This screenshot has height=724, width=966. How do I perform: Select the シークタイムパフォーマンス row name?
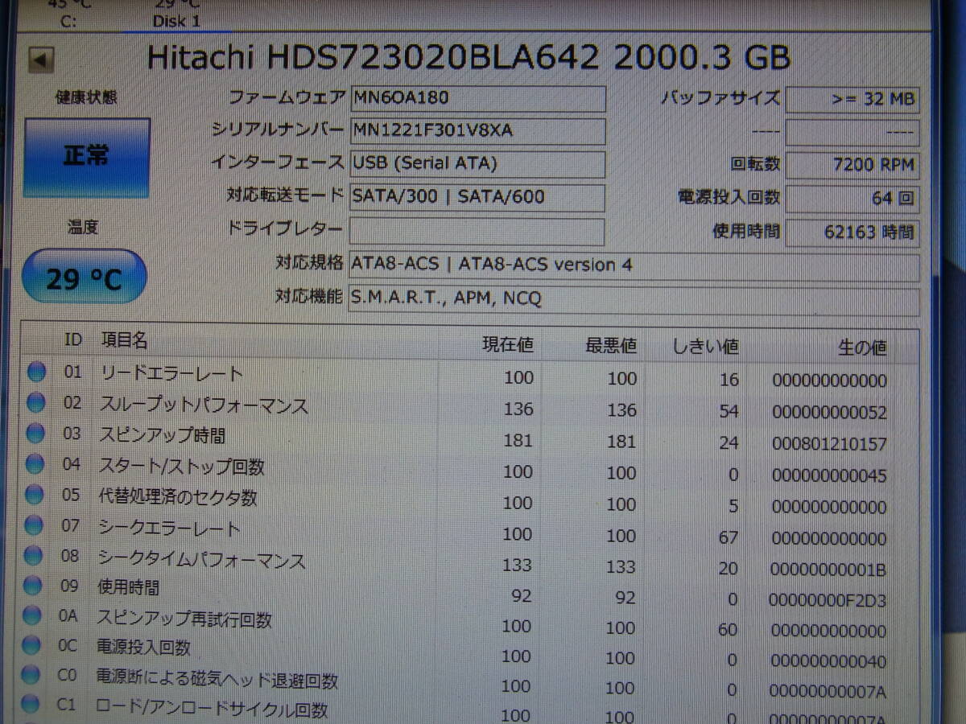[202, 559]
